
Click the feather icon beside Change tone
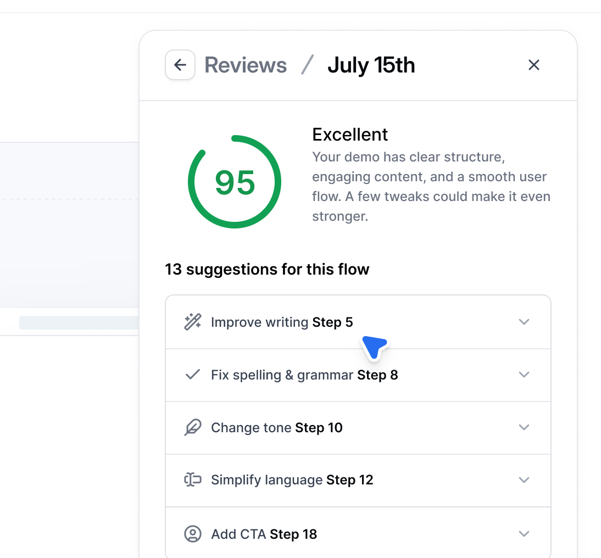click(192, 427)
